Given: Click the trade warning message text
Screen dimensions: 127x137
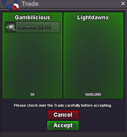Looking at the screenshot, I should click(63, 105).
